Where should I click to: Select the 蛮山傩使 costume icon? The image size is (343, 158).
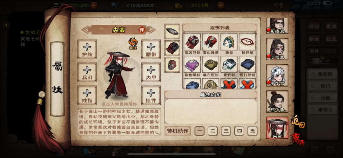211,44
